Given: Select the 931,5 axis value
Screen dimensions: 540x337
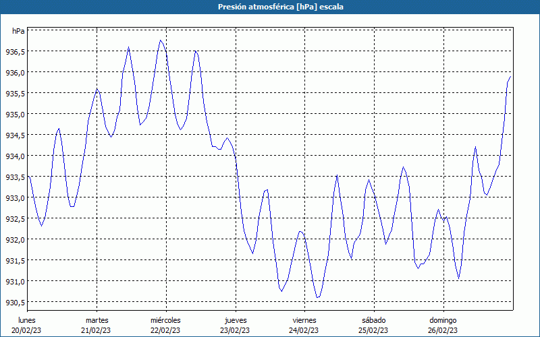Looking at the screenshot, I should pyautogui.click(x=15, y=260).
